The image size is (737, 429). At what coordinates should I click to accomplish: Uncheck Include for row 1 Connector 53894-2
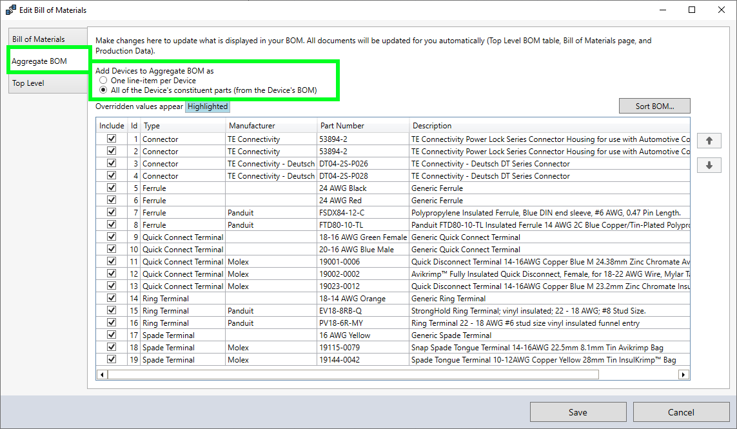(112, 139)
